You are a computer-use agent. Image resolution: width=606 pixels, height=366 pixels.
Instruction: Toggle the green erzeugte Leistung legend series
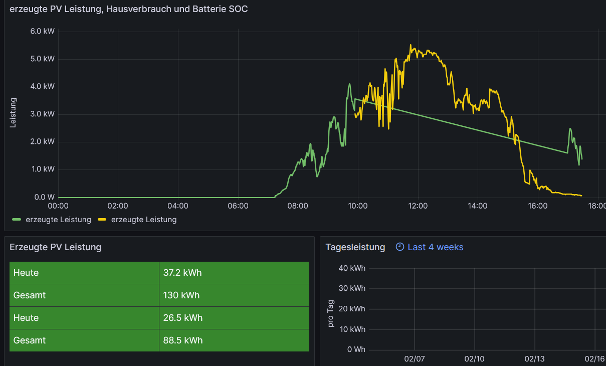pos(58,220)
